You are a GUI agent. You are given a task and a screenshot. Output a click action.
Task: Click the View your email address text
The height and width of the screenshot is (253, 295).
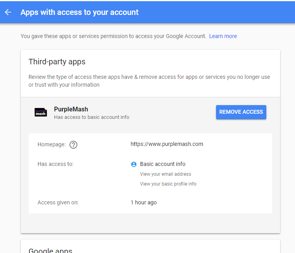[x=165, y=174]
